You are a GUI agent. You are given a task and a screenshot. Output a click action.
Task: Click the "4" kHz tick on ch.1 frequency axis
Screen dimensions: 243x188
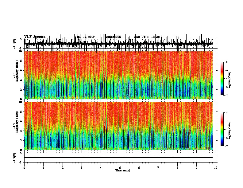(x=21, y=80)
